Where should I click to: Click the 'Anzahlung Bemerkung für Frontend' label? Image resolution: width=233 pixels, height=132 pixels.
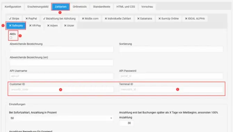[x=31, y=131]
